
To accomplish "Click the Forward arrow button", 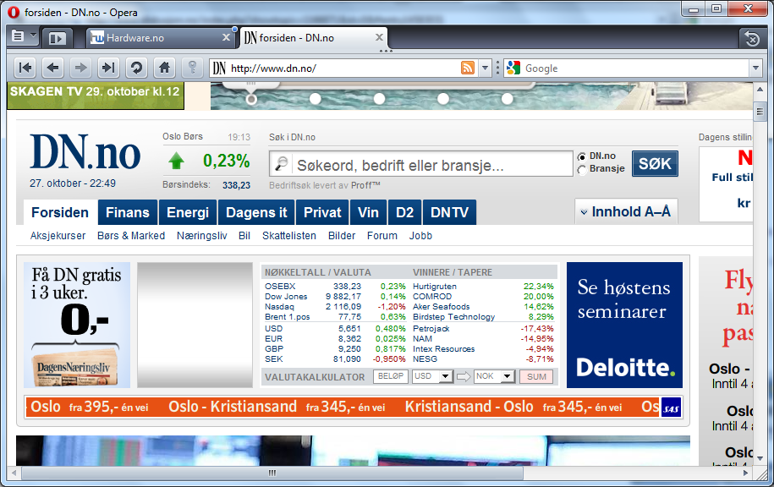I will pos(80,68).
